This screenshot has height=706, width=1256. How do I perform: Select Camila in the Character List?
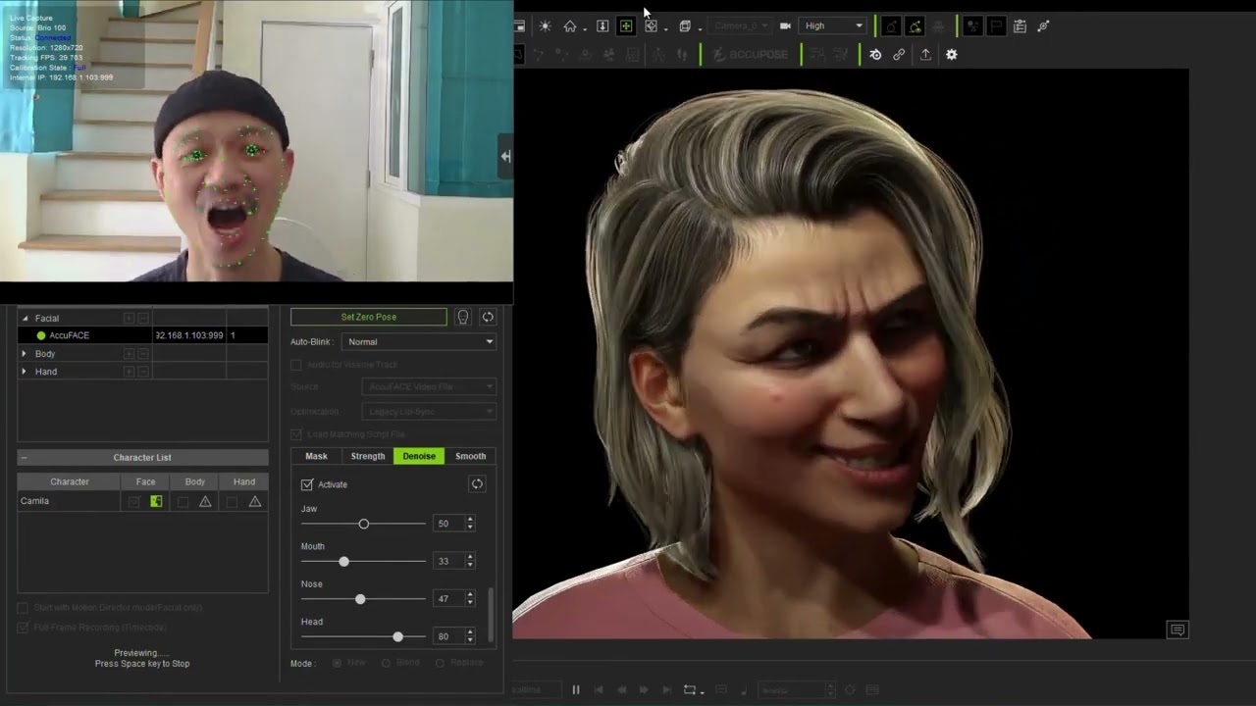click(x=70, y=501)
